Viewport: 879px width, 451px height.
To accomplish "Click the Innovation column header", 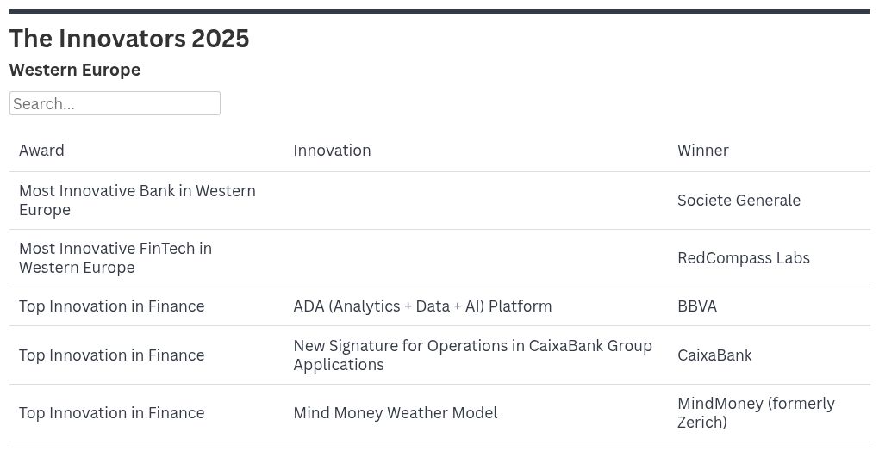I will (x=332, y=151).
